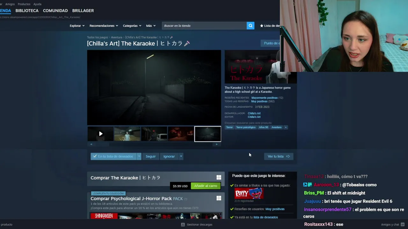Image resolution: width=408 pixels, height=229 pixels.
Task: Click the star icon by Lista de deseados
Action: [x=262, y=26]
